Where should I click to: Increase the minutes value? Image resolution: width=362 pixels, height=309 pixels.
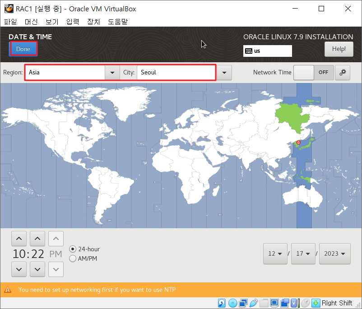click(37, 239)
